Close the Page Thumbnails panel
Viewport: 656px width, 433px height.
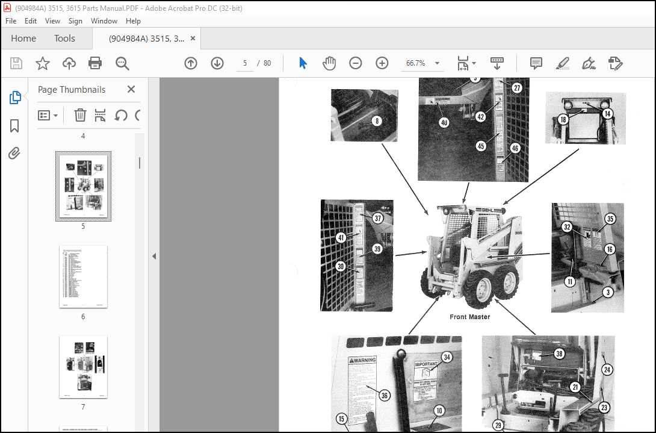coord(131,89)
